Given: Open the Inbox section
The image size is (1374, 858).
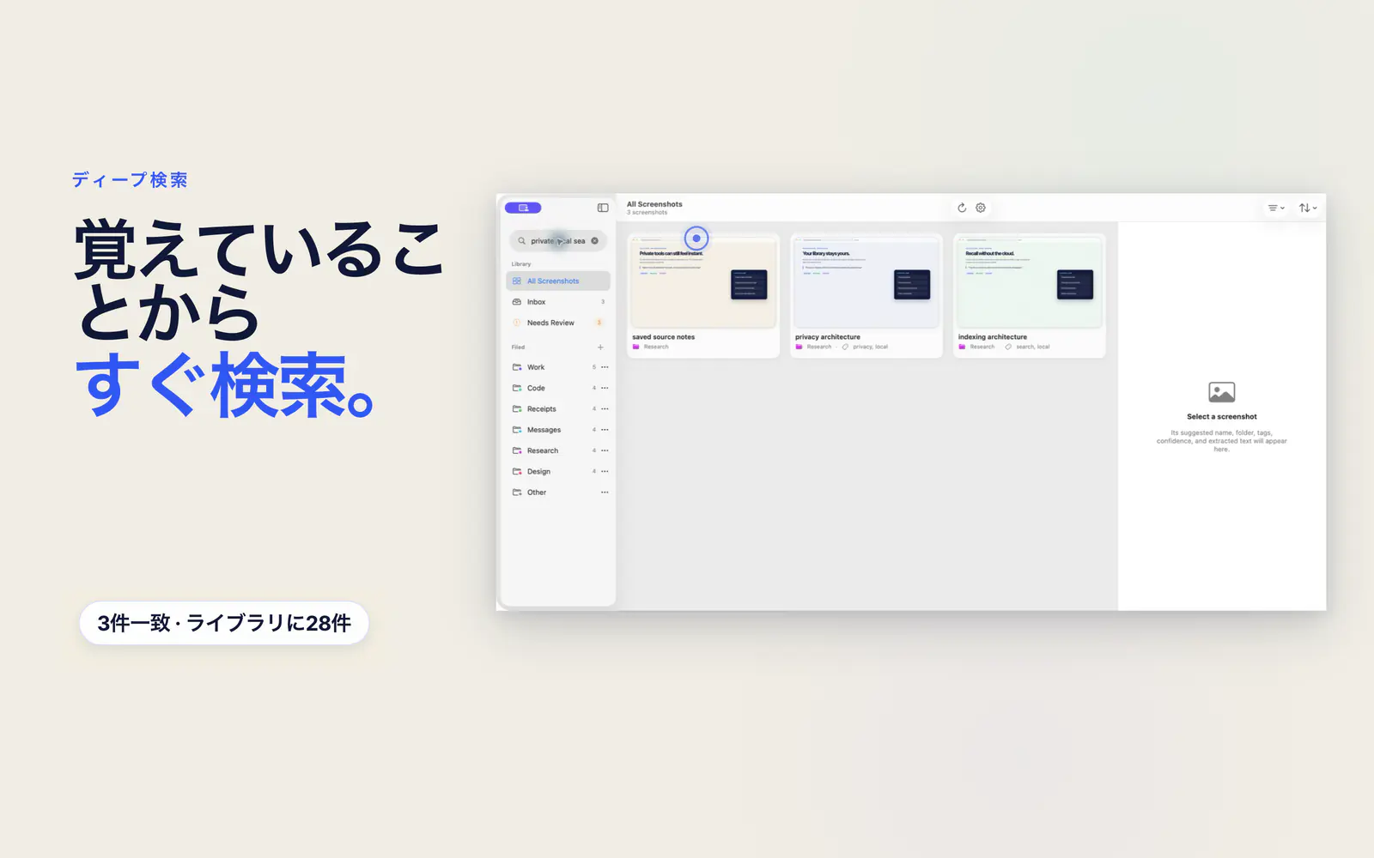Looking at the screenshot, I should [x=558, y=302].
